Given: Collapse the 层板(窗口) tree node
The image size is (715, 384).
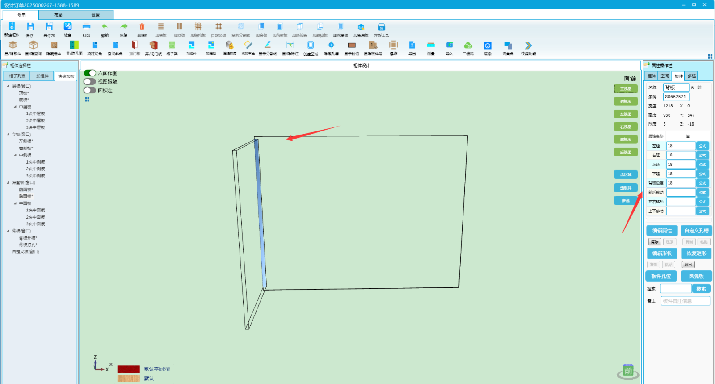Looking at the screenshot, I should pos(8,86).
